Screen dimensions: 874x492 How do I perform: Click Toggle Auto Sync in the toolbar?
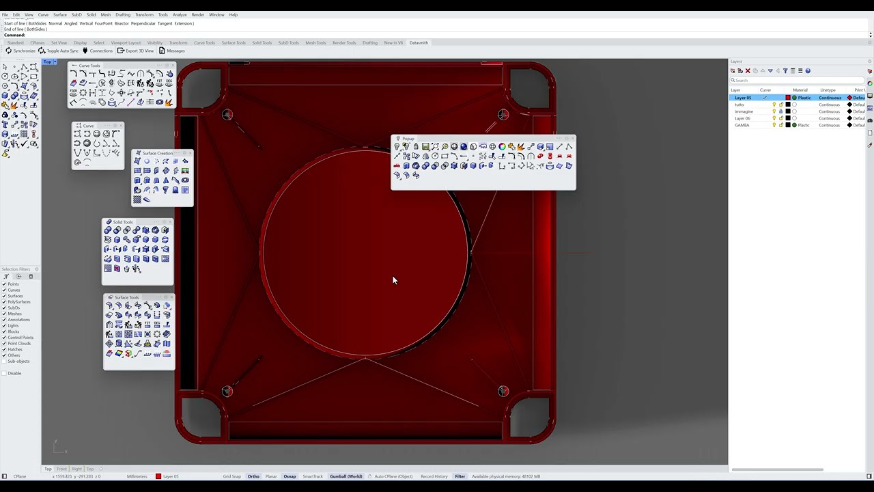click(59, 51)
